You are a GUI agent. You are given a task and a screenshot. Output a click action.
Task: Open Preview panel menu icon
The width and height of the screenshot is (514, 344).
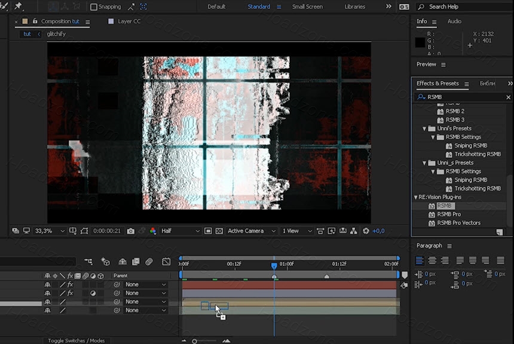pos(443,65)
